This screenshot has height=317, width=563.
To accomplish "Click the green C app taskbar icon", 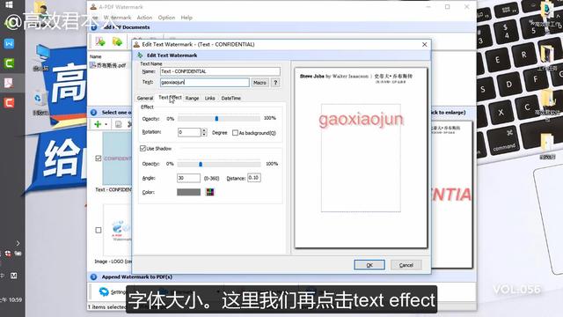I will tap(9, 63).
